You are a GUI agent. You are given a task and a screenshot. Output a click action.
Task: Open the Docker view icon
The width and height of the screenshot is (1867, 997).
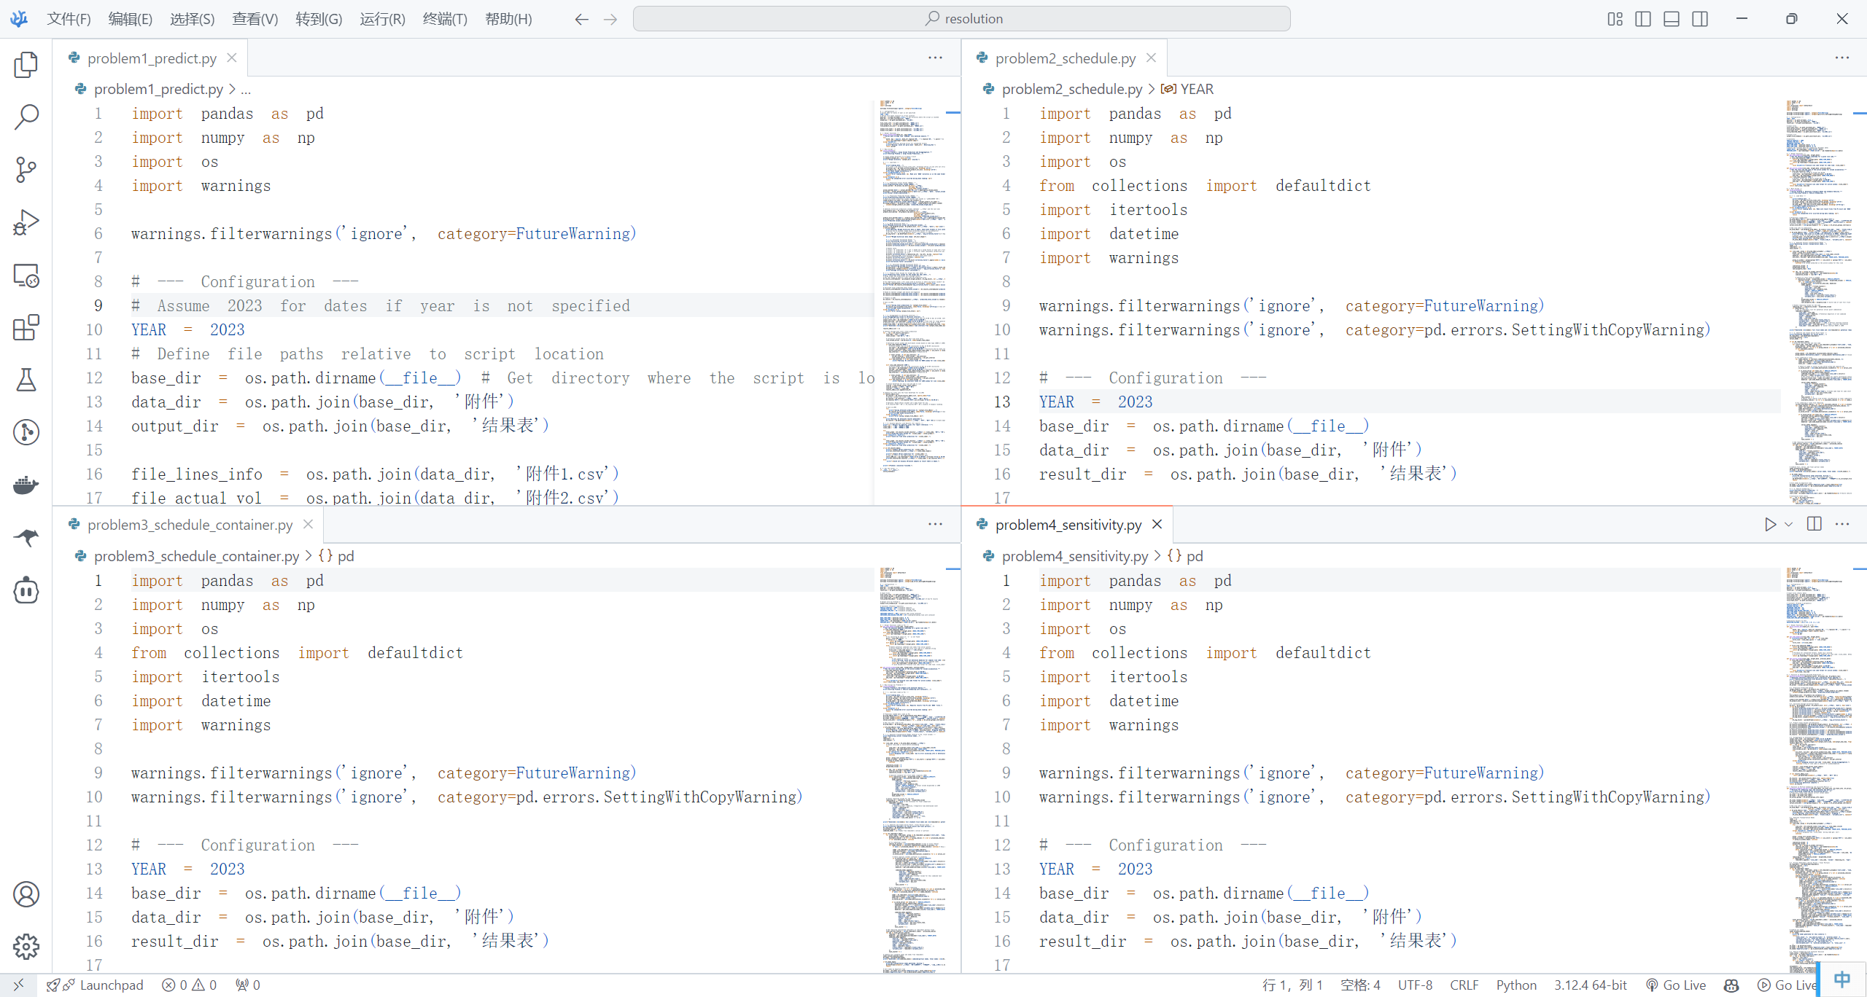point(26,485)
